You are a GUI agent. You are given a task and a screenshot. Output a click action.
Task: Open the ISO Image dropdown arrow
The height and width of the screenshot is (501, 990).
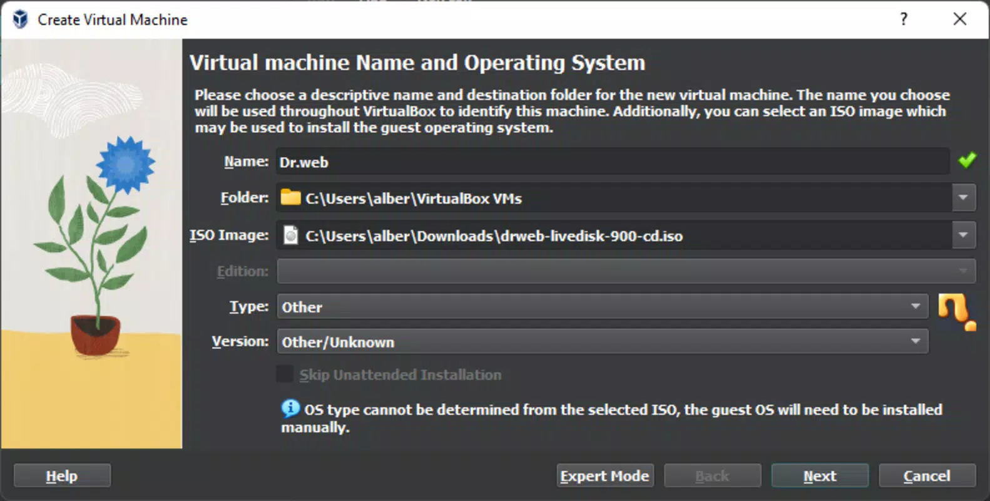tap(963, 235)
